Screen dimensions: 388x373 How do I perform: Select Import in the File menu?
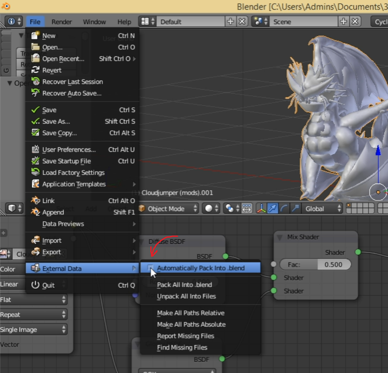coord(82,240)
